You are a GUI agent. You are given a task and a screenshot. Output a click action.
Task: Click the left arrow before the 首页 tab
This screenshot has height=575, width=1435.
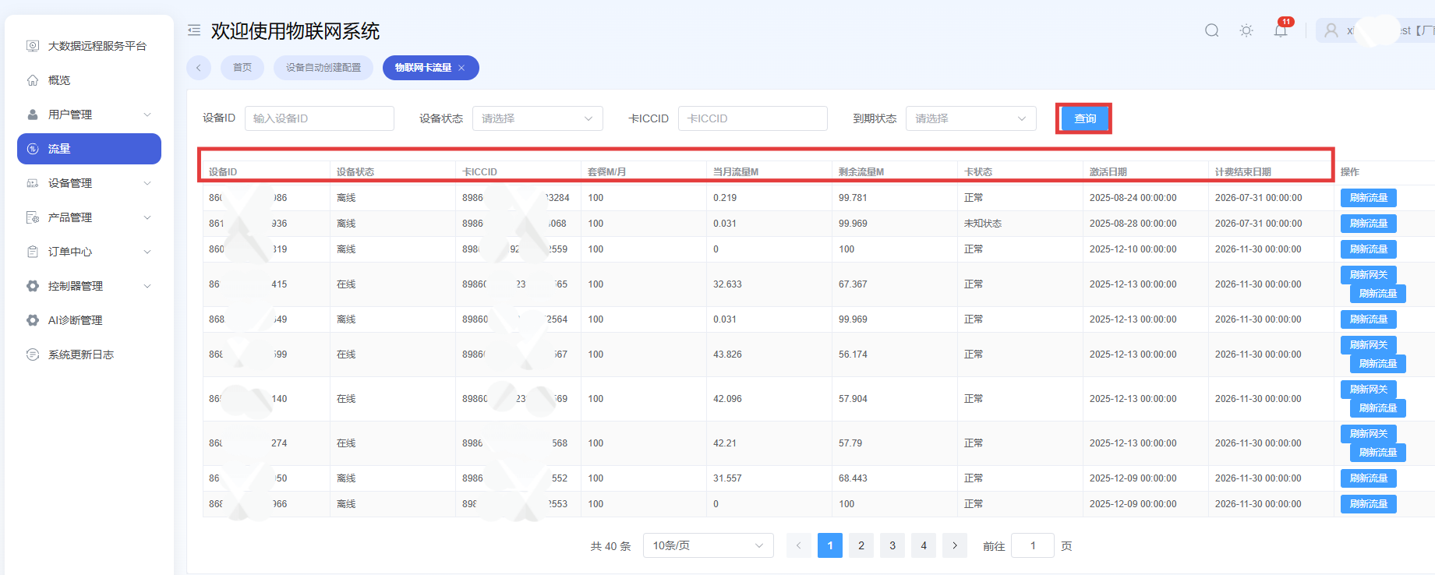199,68
